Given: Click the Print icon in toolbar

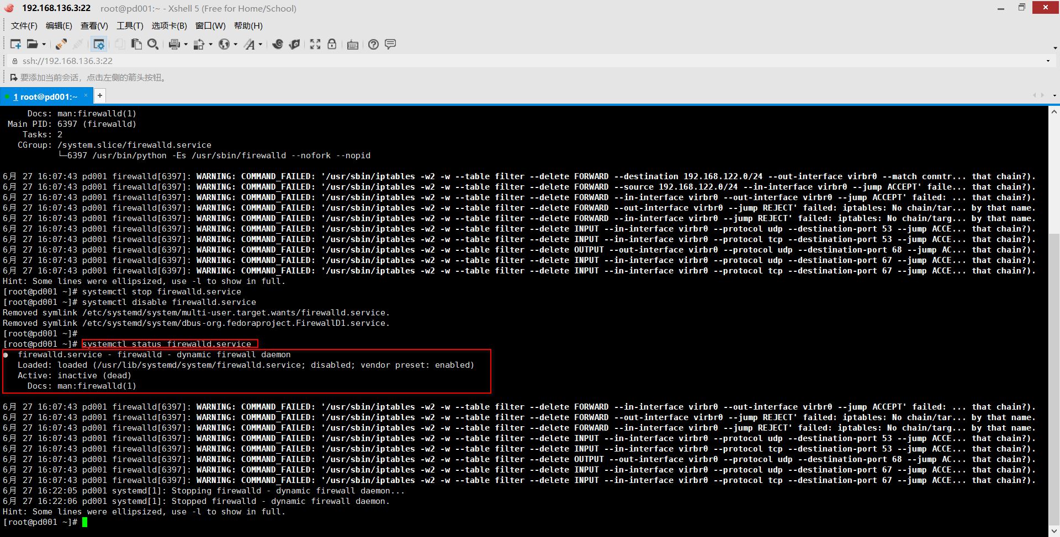Looking at the screenshot, I should (174, 44).
